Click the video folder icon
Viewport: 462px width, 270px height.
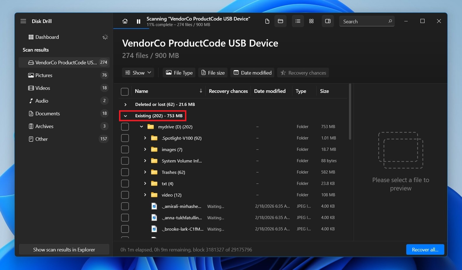click(154, 195)
